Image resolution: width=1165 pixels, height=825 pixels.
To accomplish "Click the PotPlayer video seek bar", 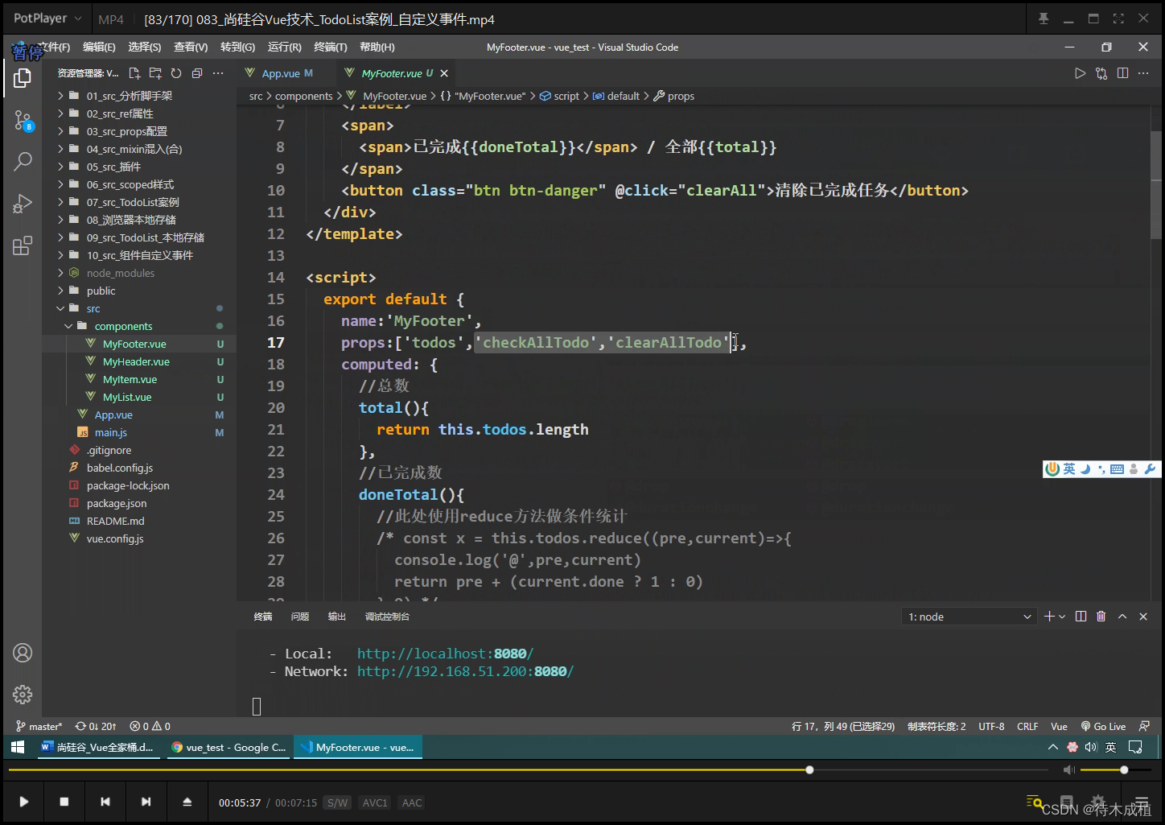I will (528, 770).
